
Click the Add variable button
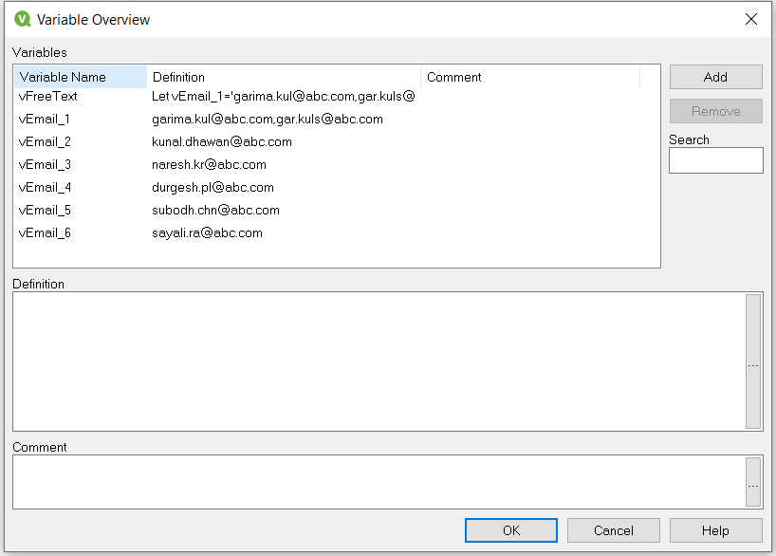[x=715, y=77]
